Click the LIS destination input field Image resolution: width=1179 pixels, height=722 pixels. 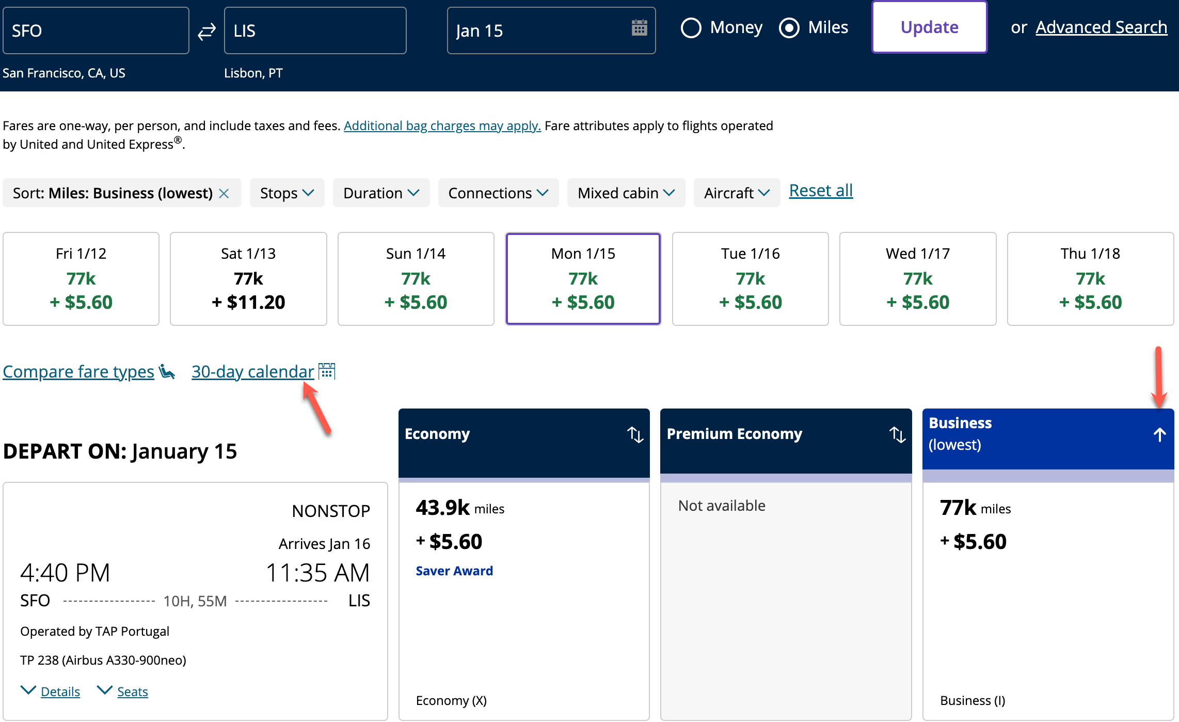pyautogui.click(x=315, y=31)
